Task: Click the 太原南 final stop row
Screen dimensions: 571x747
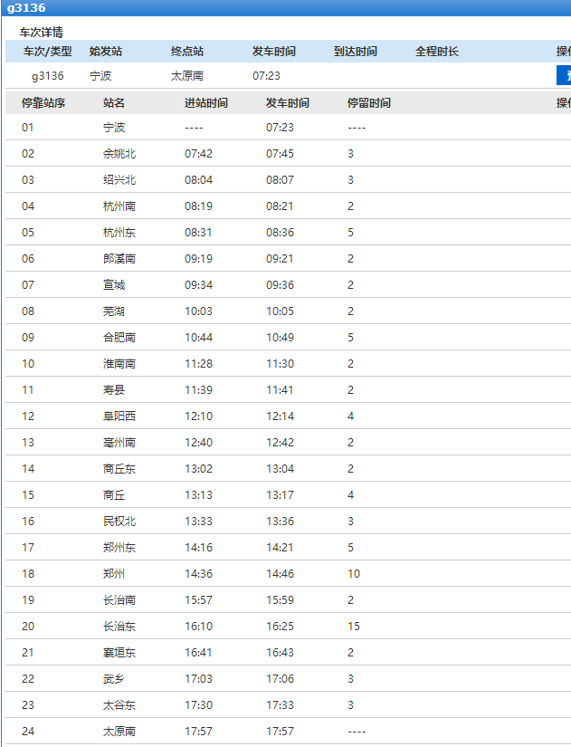Action: 288,731
